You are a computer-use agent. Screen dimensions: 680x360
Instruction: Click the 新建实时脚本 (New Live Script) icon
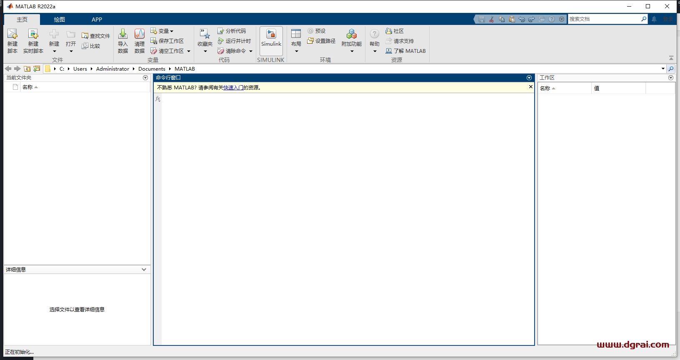click(33, 34)
